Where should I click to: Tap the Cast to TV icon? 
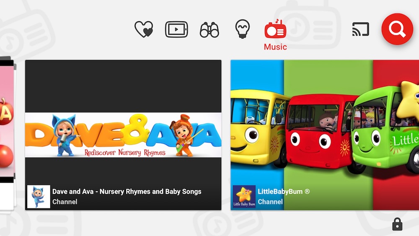360,29
